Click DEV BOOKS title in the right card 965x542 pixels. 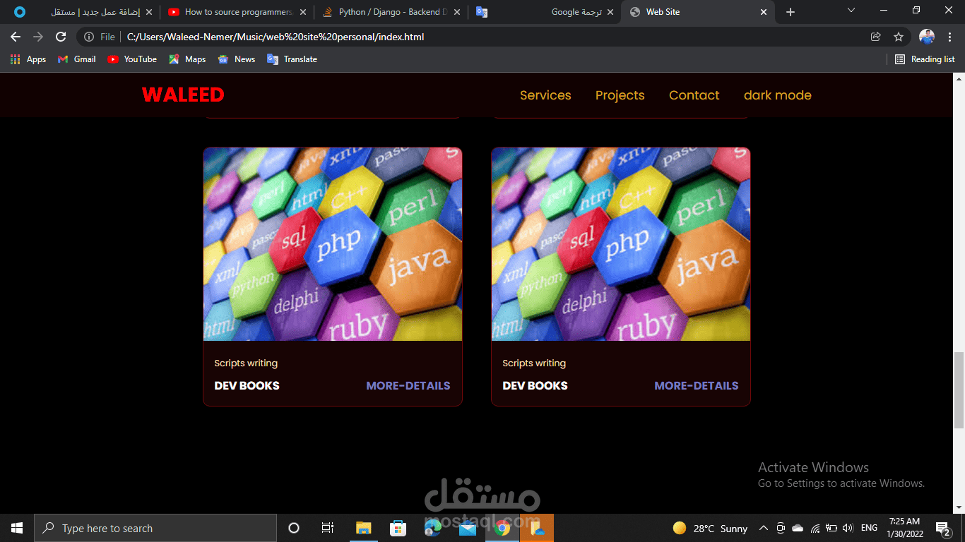535,385
